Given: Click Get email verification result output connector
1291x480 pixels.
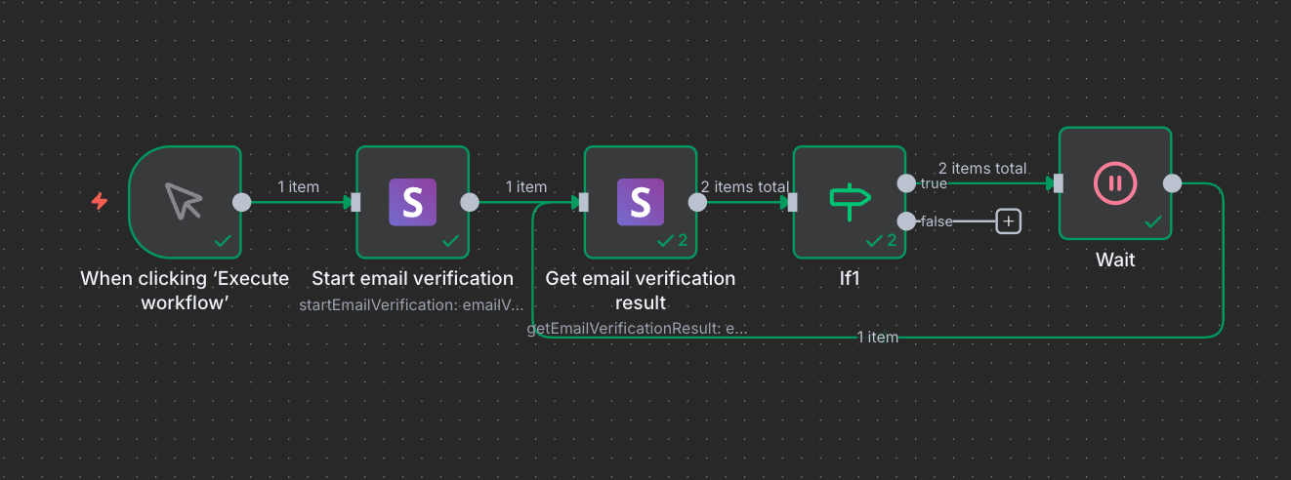Looking at the screenshot, I should [x=697, y=202].
